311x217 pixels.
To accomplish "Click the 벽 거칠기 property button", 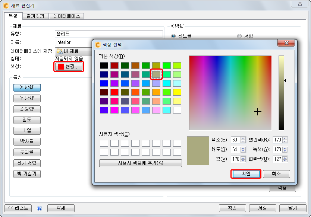I will [26, 174].
